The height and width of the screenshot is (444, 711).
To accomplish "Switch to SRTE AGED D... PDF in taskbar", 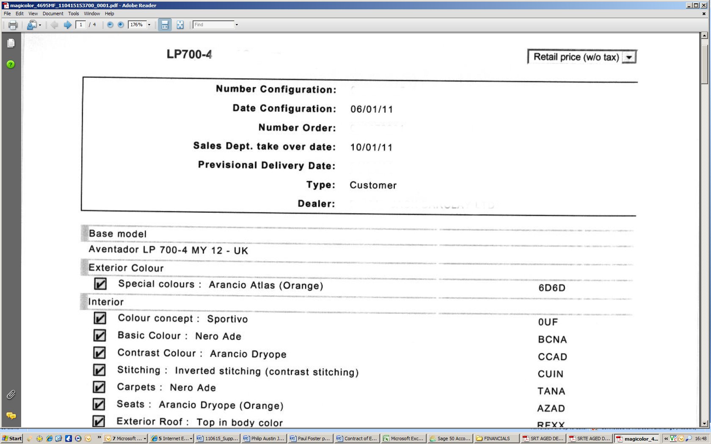I will [590, 439].
